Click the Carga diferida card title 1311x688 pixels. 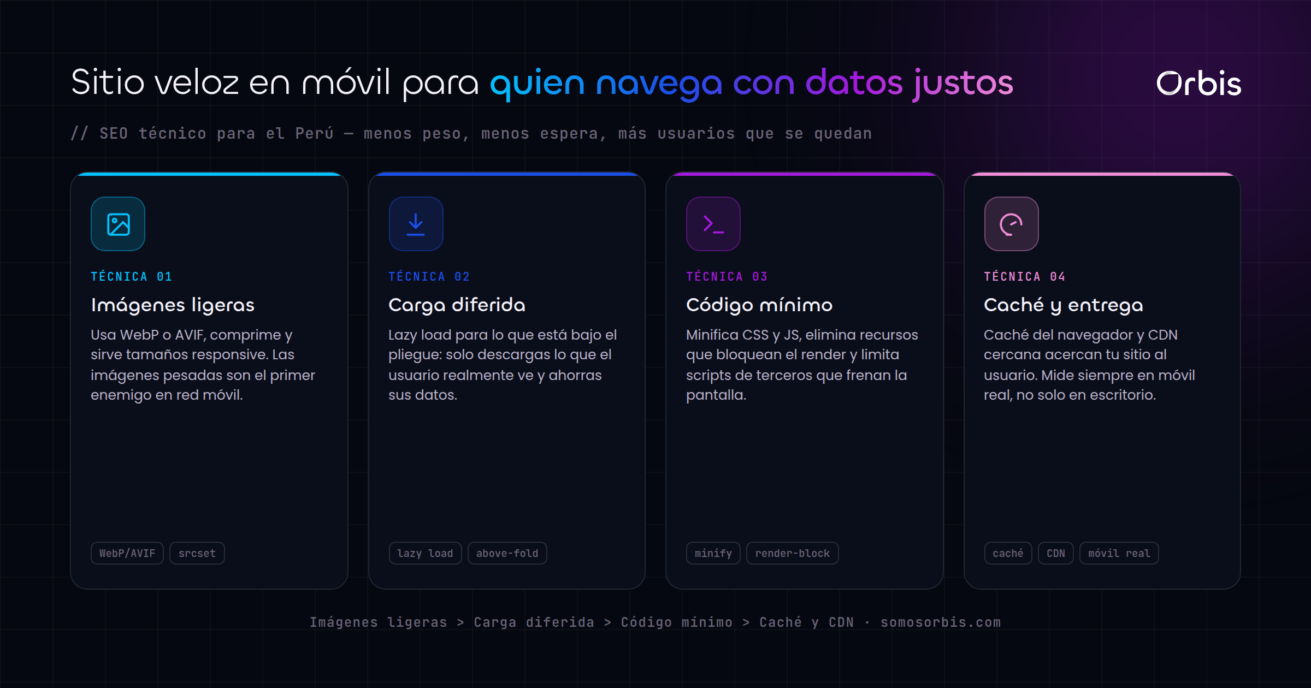coord(457,305)
